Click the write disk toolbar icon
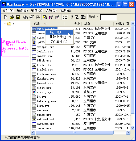136x141 pixels. click(x=32, y=17)
